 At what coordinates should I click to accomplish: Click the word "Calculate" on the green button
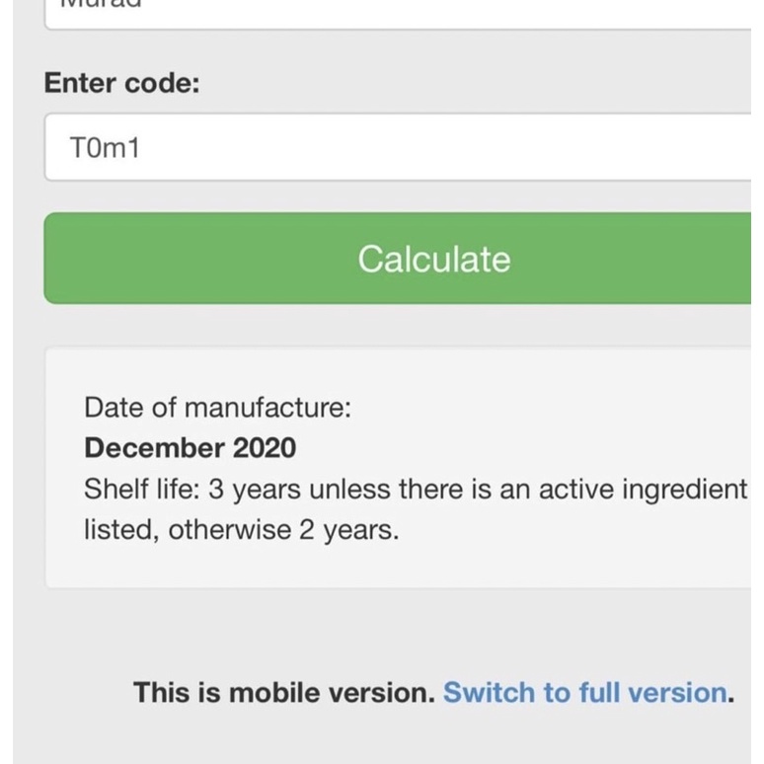[434, 259]
